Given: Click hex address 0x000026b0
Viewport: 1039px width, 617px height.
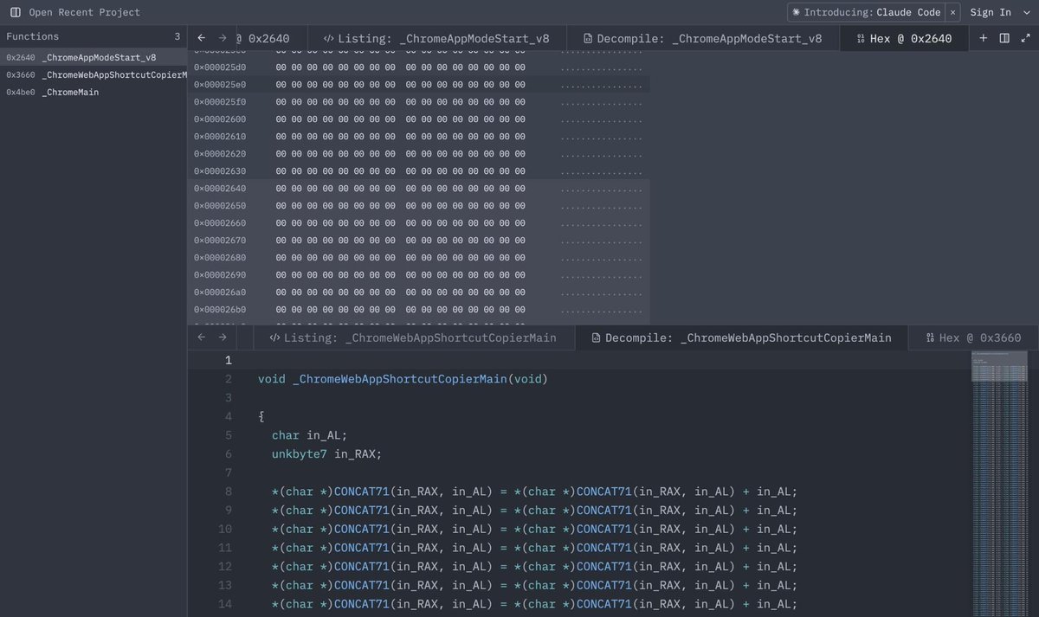Looking at the screenshot, I should [220, 310].
